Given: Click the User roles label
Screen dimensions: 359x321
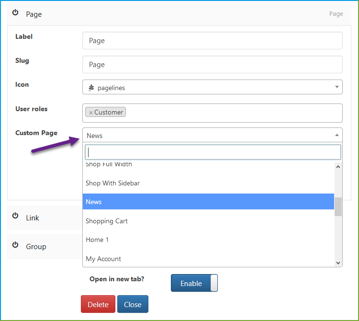Looking at the screenshot, I should 32,109.
